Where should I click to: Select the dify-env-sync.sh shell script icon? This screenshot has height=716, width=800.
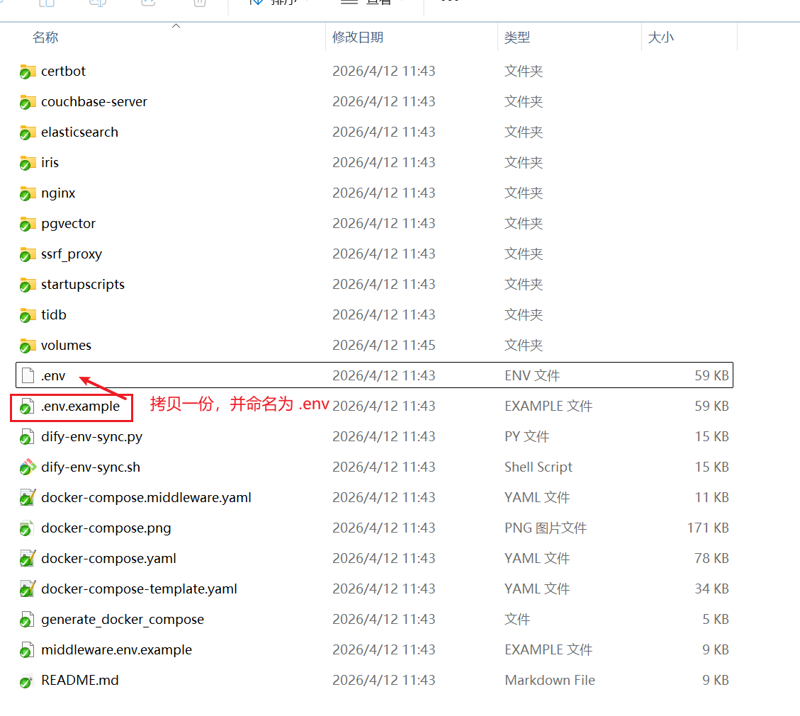coord(28,467)
